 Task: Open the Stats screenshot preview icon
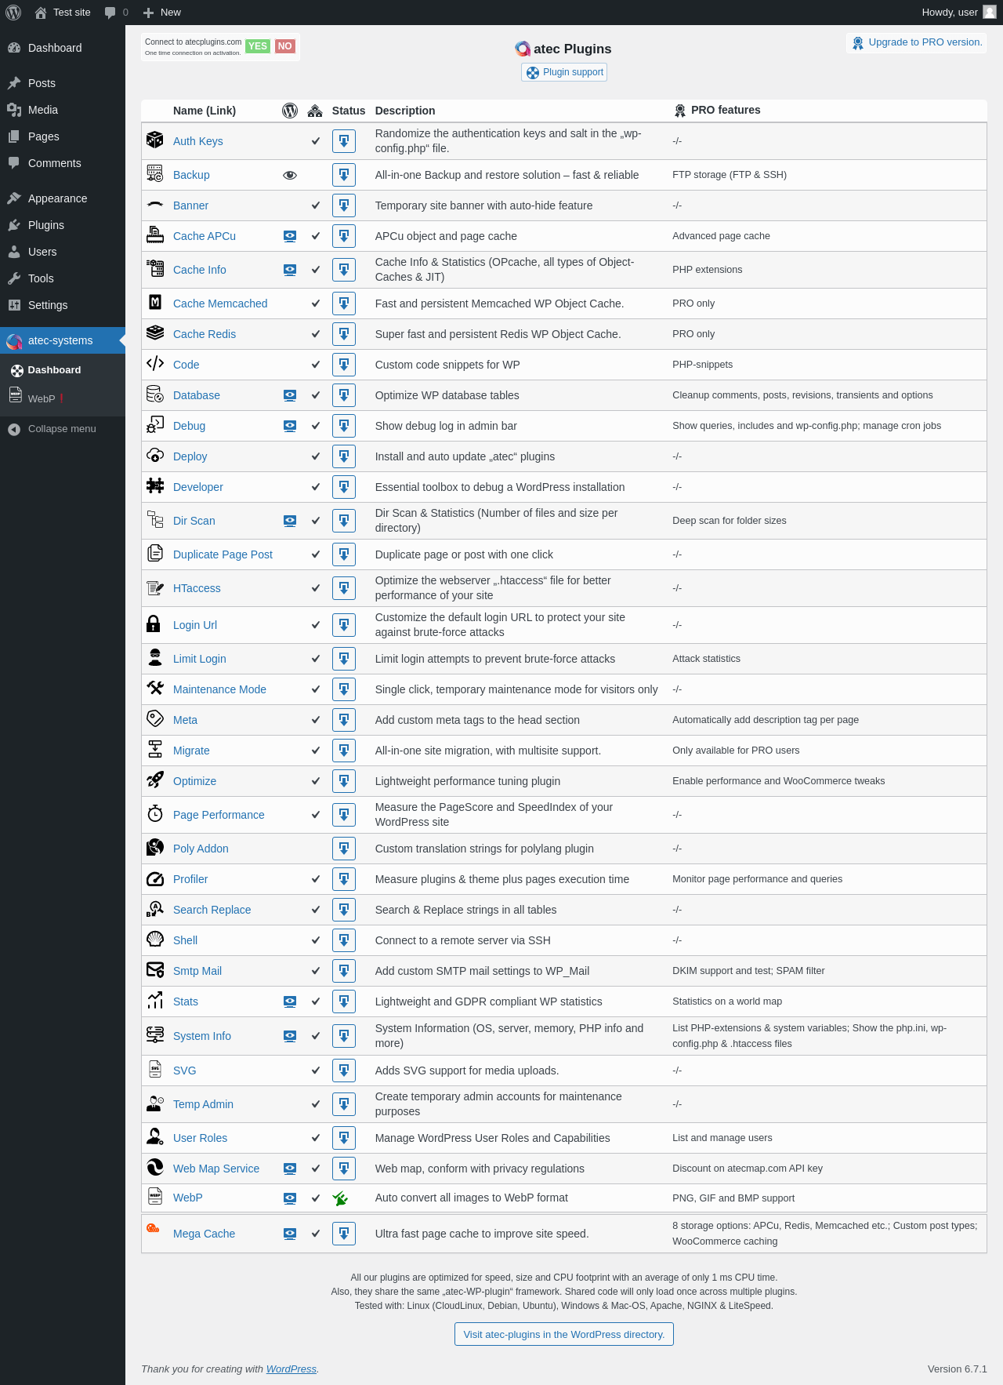click(x=290, y=1001)
